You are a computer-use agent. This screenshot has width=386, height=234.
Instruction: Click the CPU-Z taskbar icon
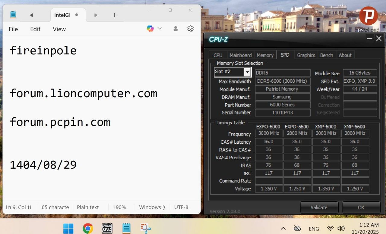pos(107,229)
